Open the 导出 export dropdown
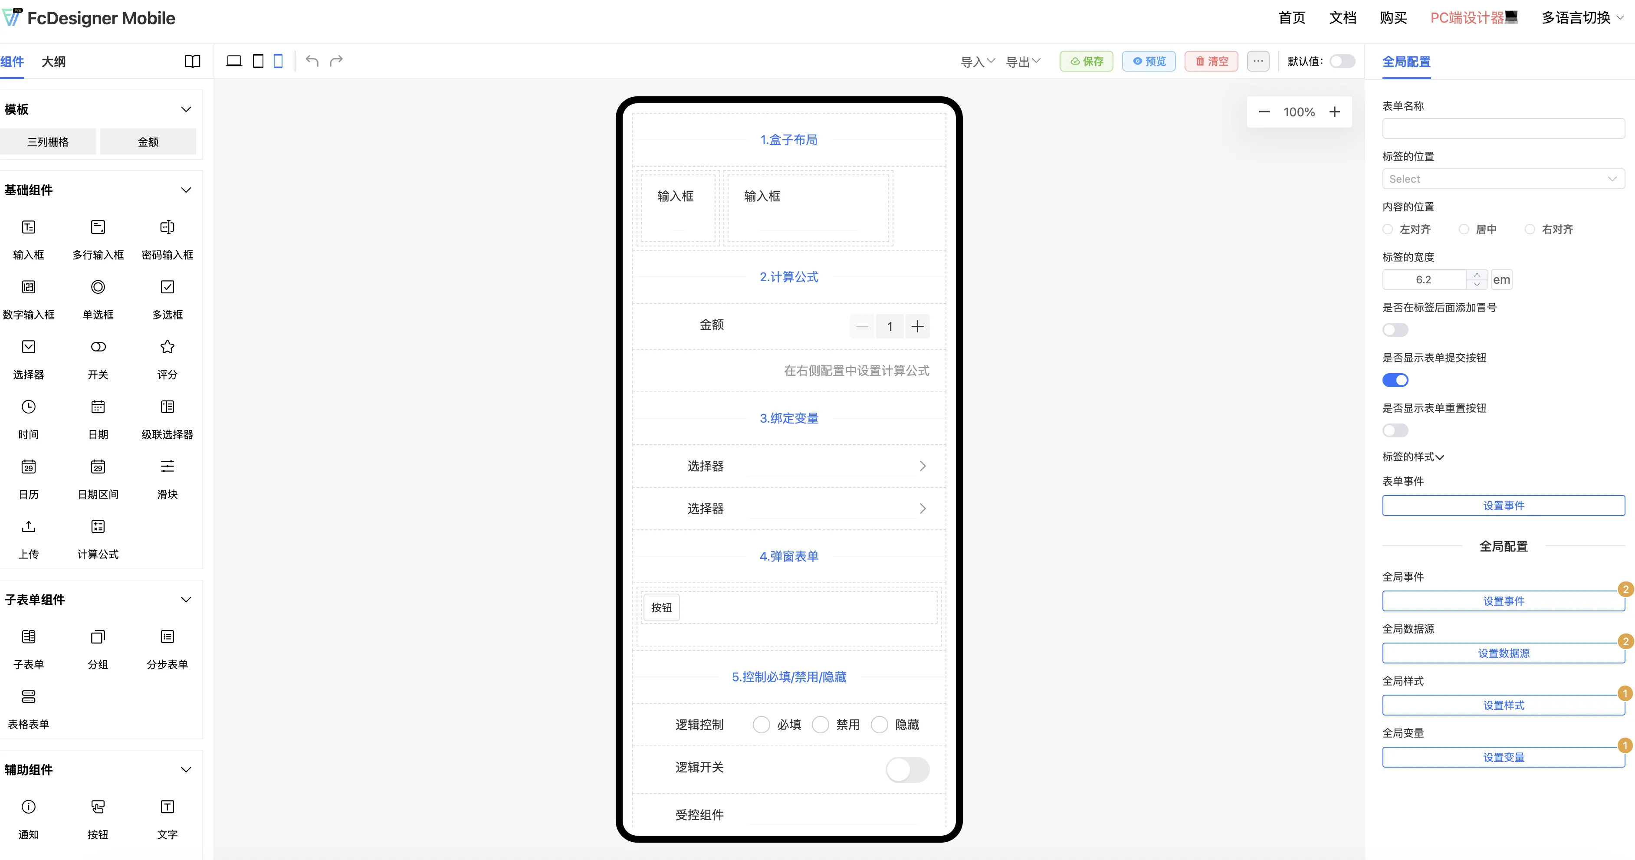1635x860 pixels. pos(1022,62)
